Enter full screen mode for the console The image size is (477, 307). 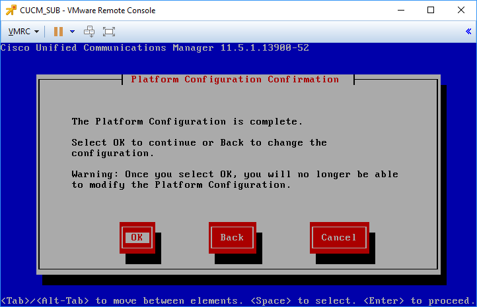[x=109, y=32]
